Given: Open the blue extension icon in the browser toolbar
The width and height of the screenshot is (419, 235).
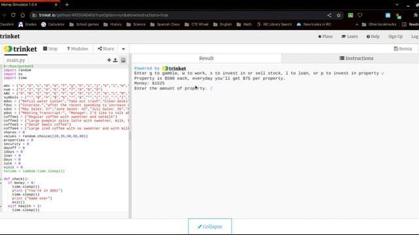Looking at the screenshot, I should pyautogui.click(x=388, y=15).
